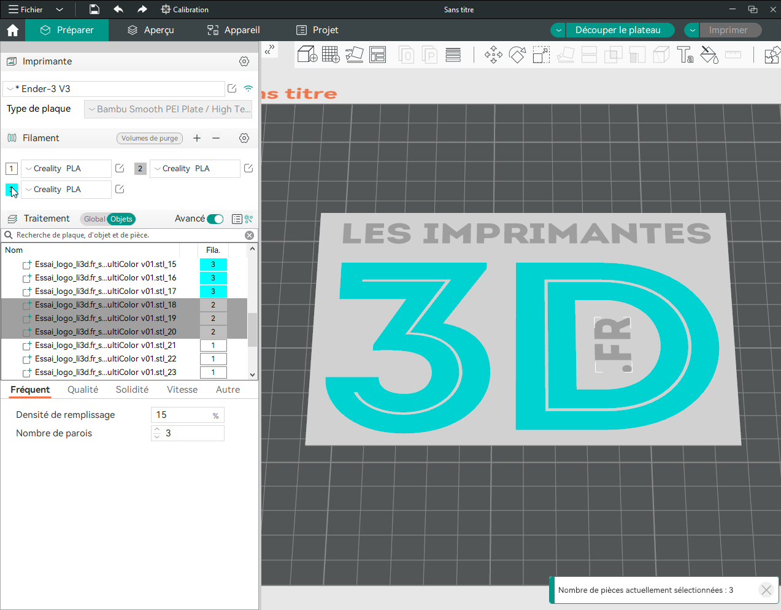
Task: Open the Seam painting tool
Action: (661, 55)
